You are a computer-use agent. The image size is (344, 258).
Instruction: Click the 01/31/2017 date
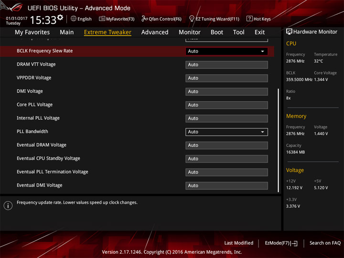click(x=16, y=19)
